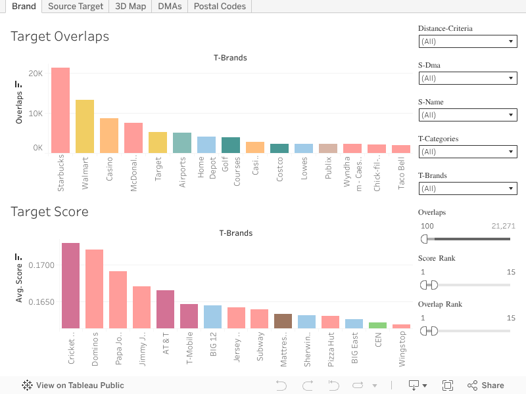Click the Share button

(x=485, y=385)
